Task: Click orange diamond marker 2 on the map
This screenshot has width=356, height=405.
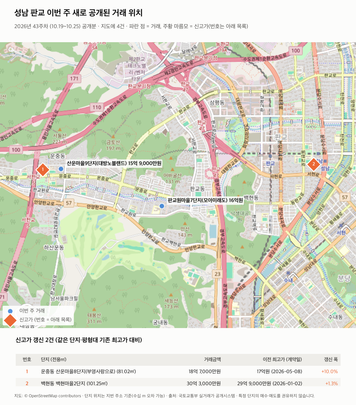Action: click(x=314, y=164)
